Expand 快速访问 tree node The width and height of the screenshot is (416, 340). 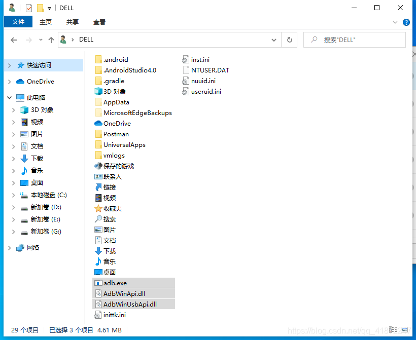coord(10,65)
